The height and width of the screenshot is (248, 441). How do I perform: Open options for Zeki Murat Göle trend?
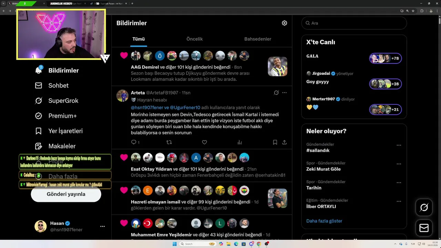[399, 164]
